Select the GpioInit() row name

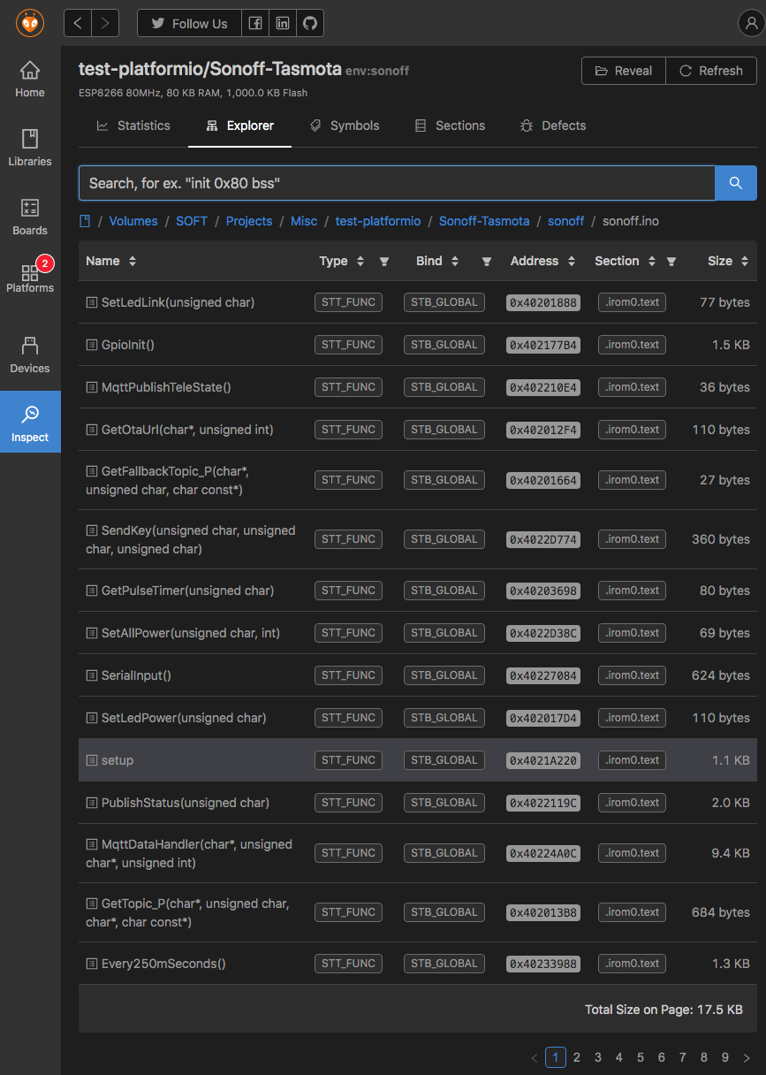pyautogui.click(x=128, y=345)
